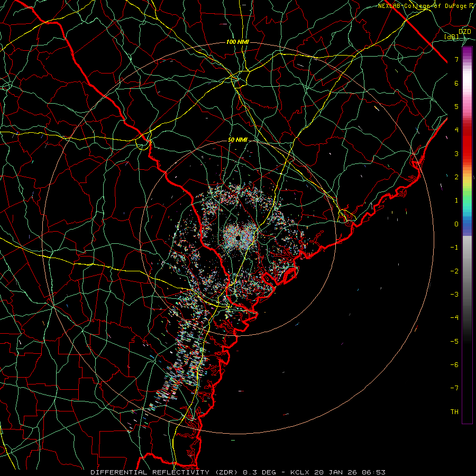Viewport: 476px width, 476px height.
Task: Click the black radar site dot at map center
Action: coord(237,237)
